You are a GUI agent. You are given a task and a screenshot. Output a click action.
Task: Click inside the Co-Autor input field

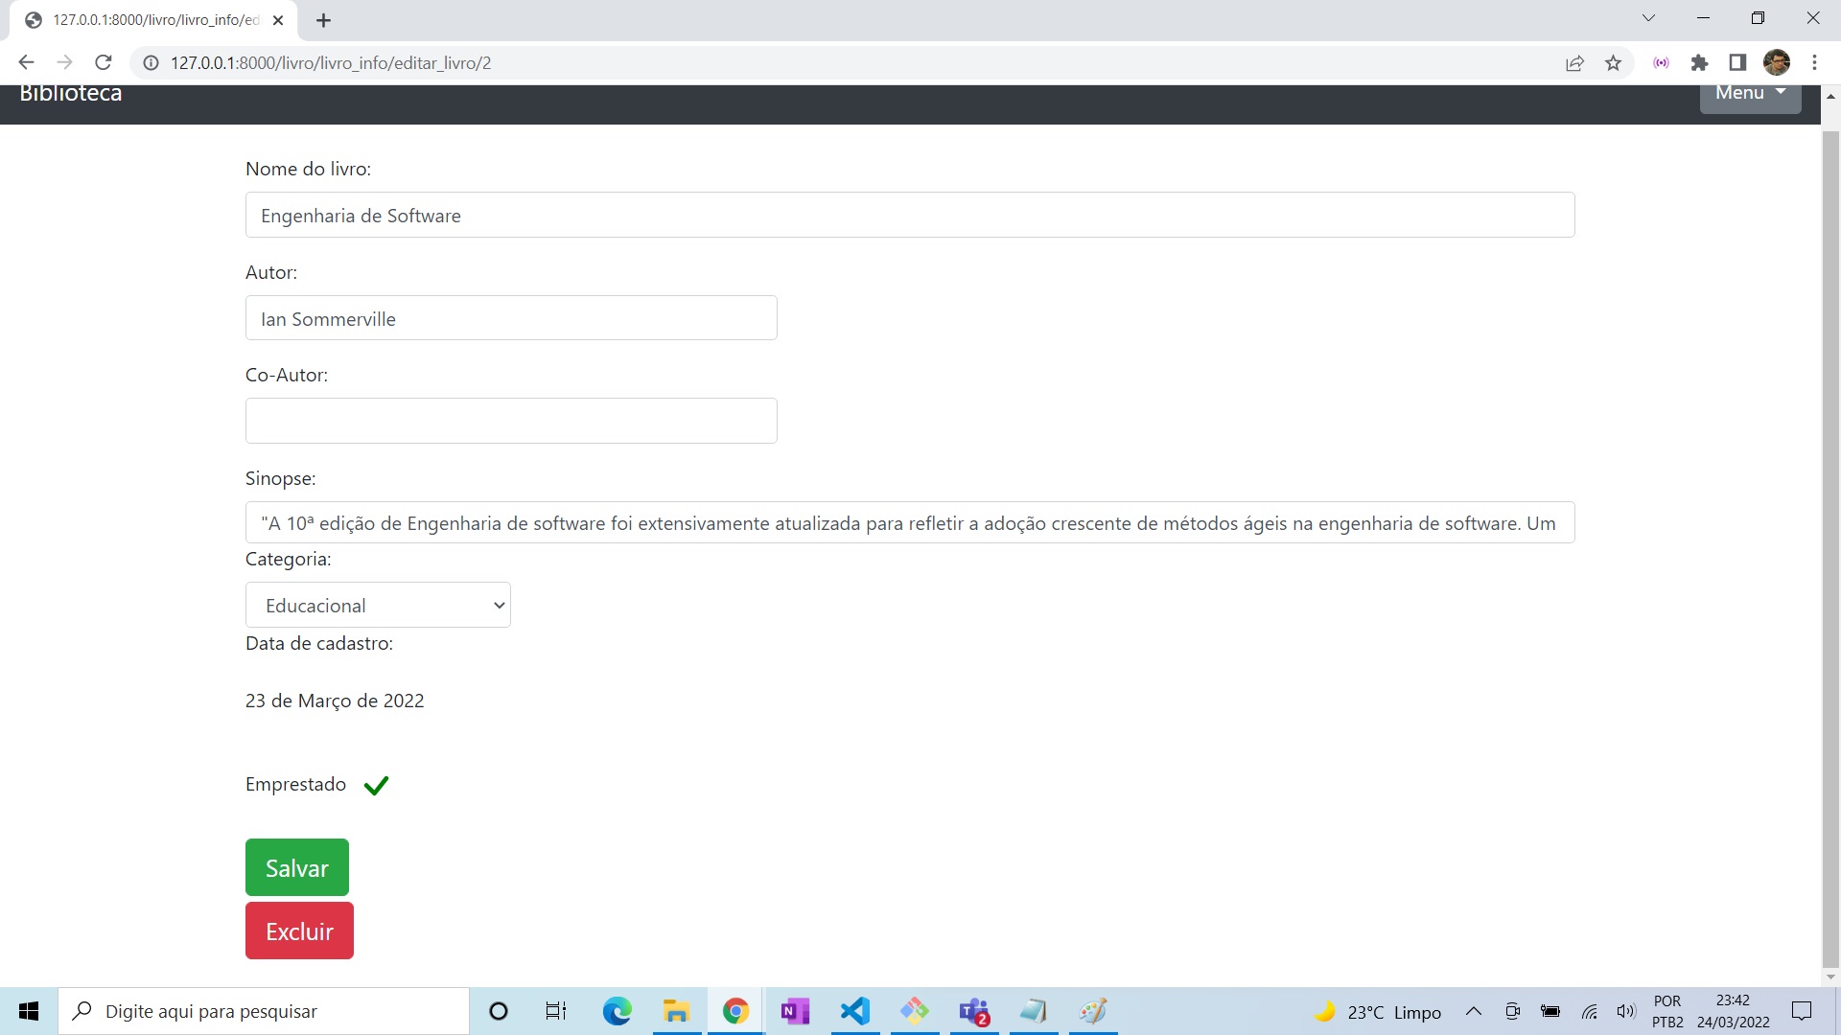click(511, 420)
